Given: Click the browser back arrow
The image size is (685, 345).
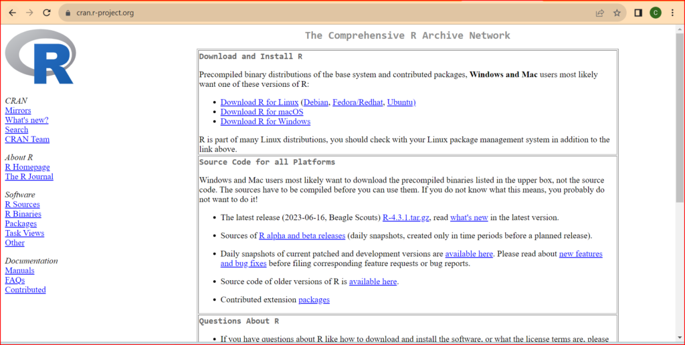Looking at the screenshot, I should click(x=12, y=13).
